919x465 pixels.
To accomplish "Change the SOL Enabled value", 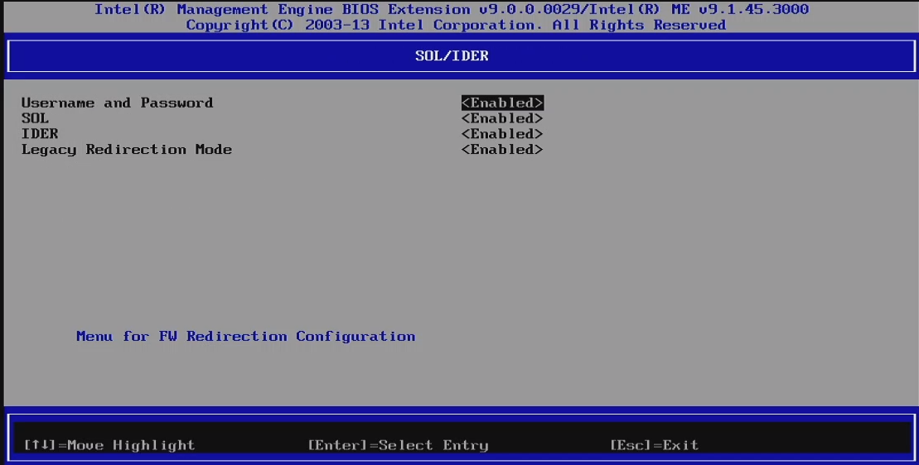I will (x=502, y=118).
